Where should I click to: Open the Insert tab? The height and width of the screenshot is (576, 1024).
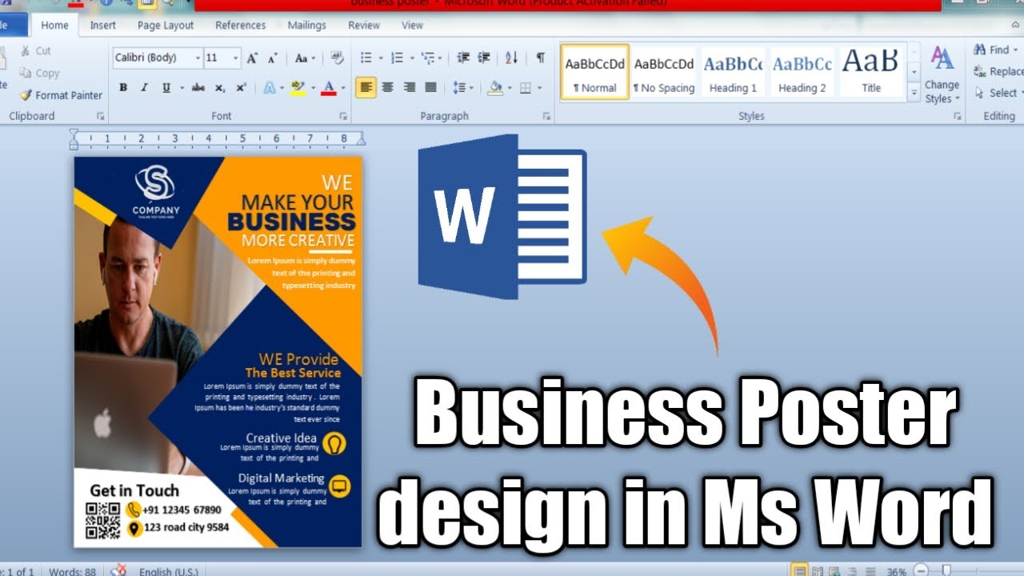102,25
